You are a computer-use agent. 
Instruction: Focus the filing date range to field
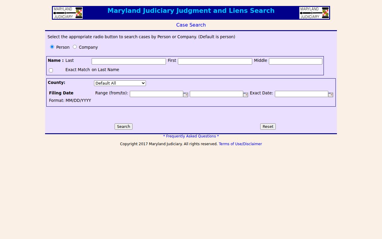pyautogui.click(x=216, y=94)
